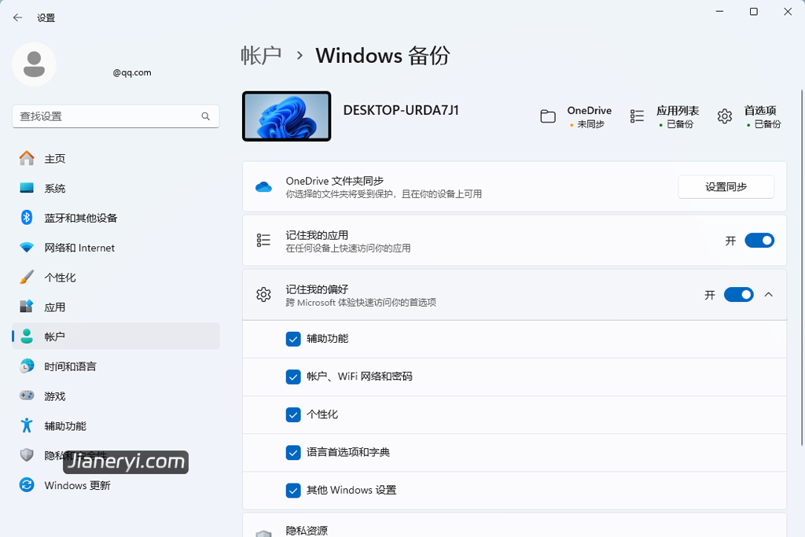Uncheck the 个性化 checkbox
805x537 pixels.
[293, 414]
